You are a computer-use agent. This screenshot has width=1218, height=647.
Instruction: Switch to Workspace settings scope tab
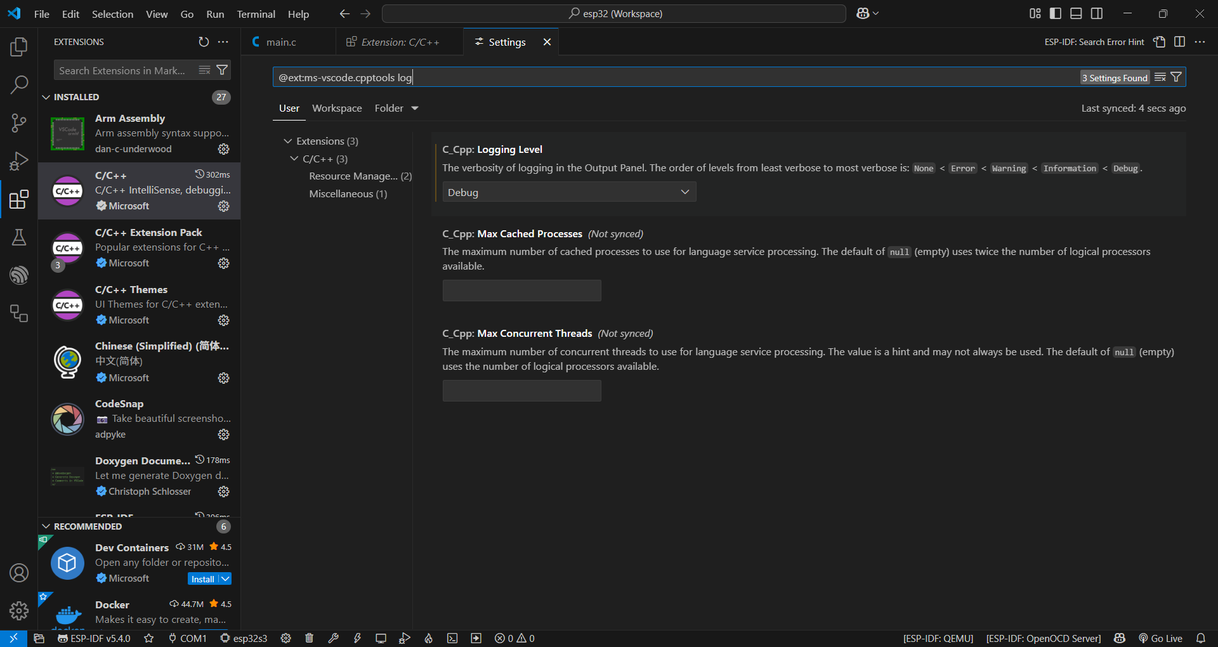tap(337, 108)
